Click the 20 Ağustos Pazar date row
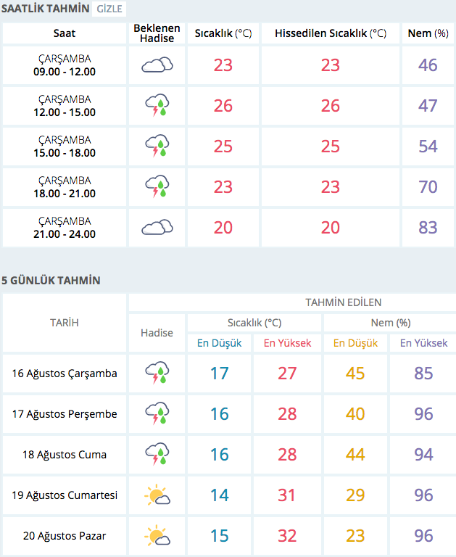Screen dimensions: 456x557 coord(65,537)
